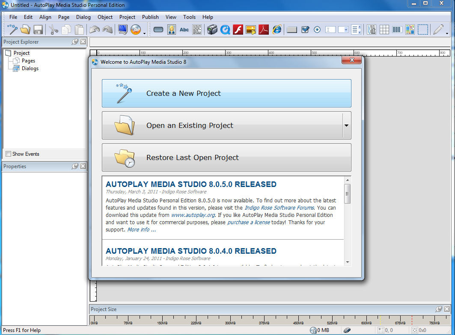This screenshot has width=455, height=335.
Task: Click the Preview monitor toolbar icon
Action: [123, 30]
